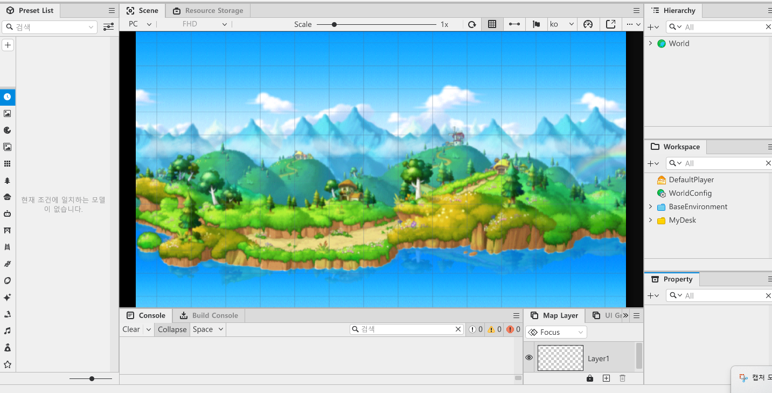772x393 pixels.
Task: Delete layer using the trash icon
Action: 622,378
